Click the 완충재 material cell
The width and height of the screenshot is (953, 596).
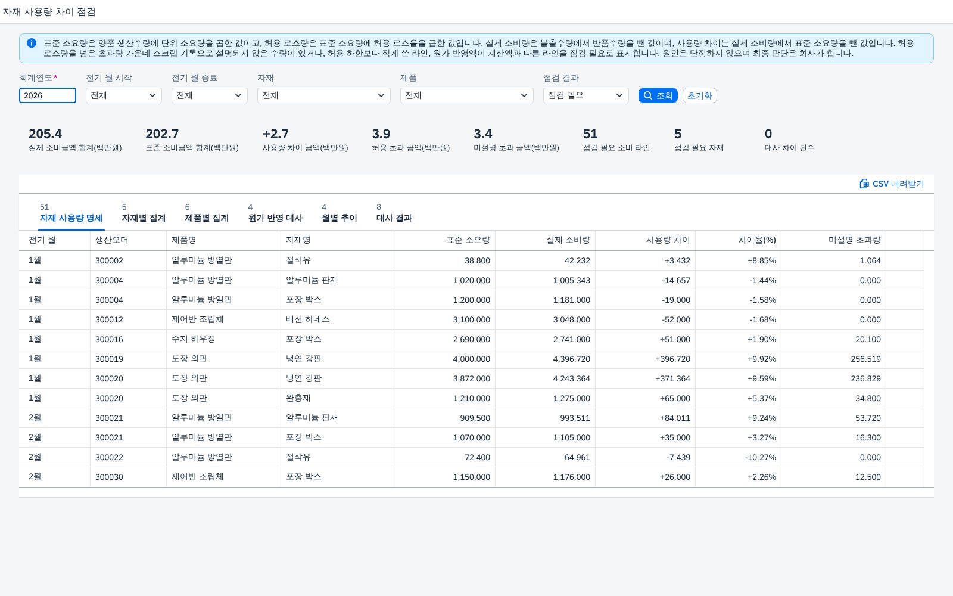338,398
